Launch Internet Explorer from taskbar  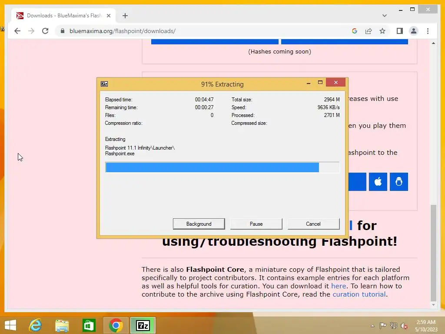[36, 325]
